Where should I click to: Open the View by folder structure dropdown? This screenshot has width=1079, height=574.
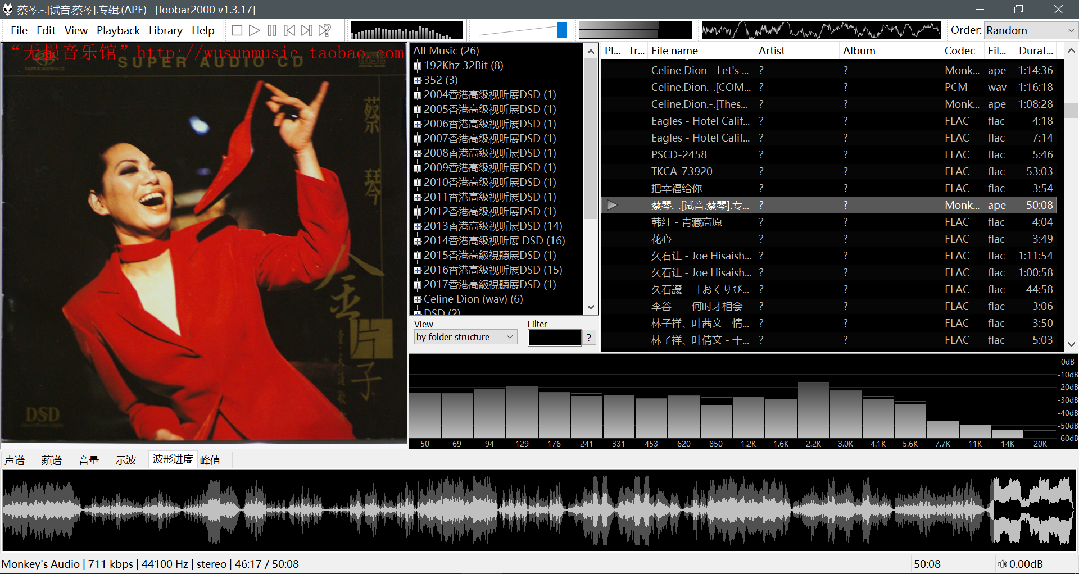pyautogui.click(x=465, y=337)
